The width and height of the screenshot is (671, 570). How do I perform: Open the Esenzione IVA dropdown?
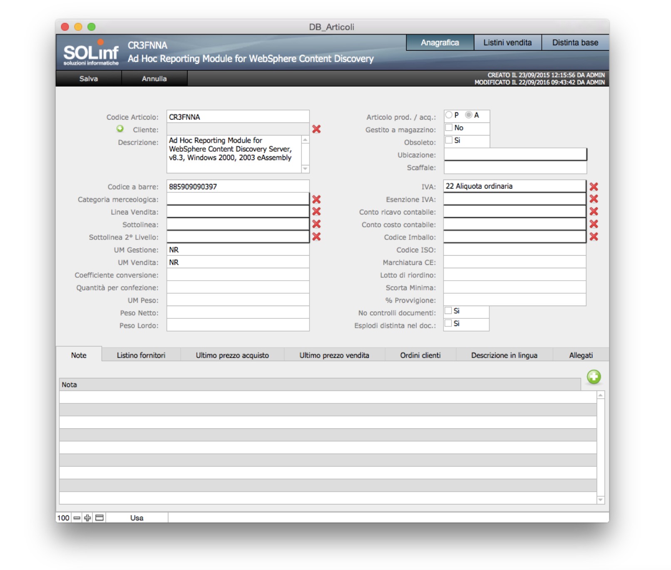(x=514, y=199)
